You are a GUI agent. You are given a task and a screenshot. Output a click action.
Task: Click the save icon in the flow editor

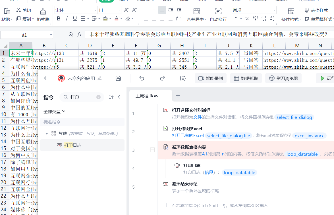pyautogui.click(x=118, y=78)
